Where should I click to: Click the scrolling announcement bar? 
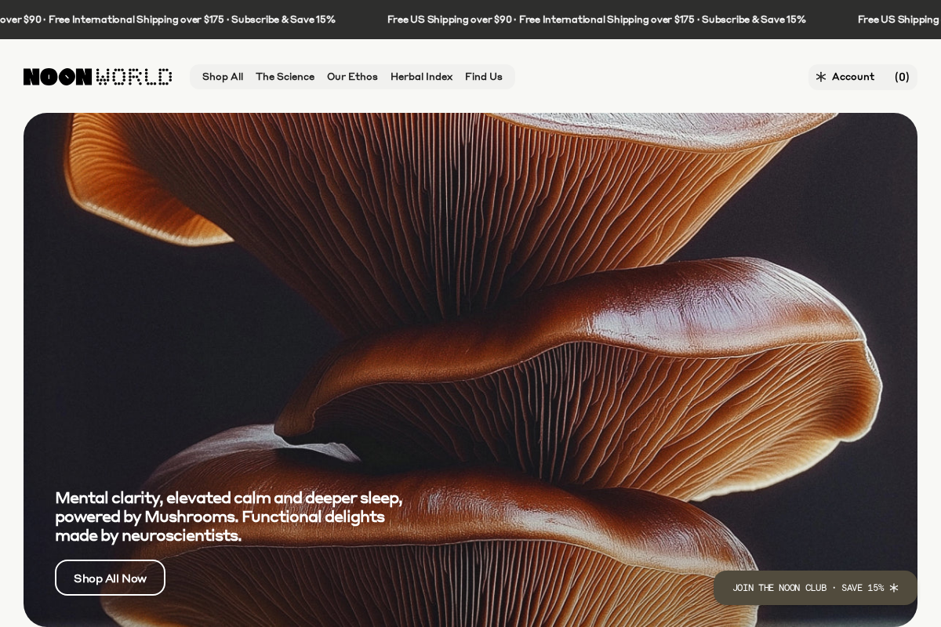[x=470, y=20]
